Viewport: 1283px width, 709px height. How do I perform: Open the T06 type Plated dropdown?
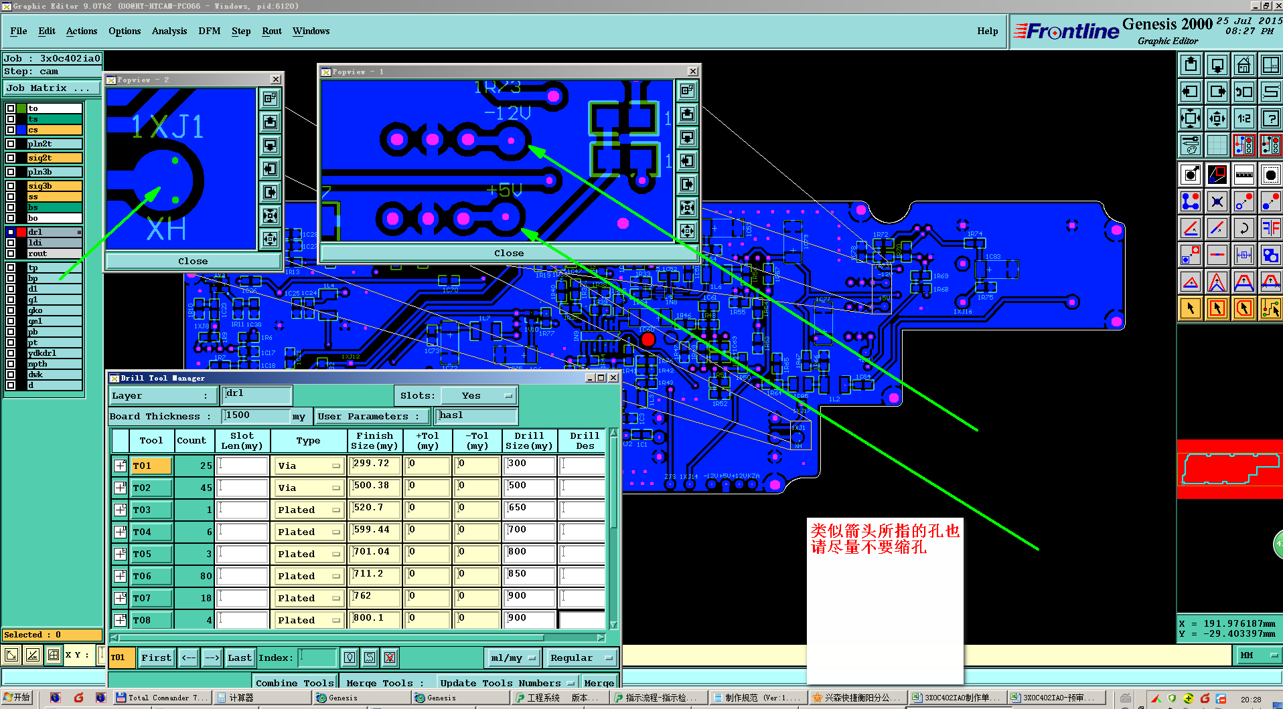[309, 577]
